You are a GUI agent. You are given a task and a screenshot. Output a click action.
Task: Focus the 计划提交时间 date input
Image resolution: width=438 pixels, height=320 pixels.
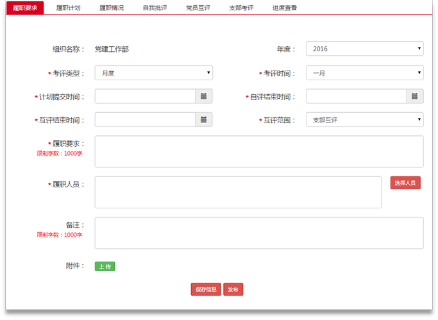(145, 96)
